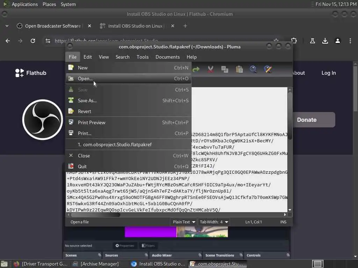
Task: Click scroll-down arrow of Pluma text area
Action: pos(290,210)
